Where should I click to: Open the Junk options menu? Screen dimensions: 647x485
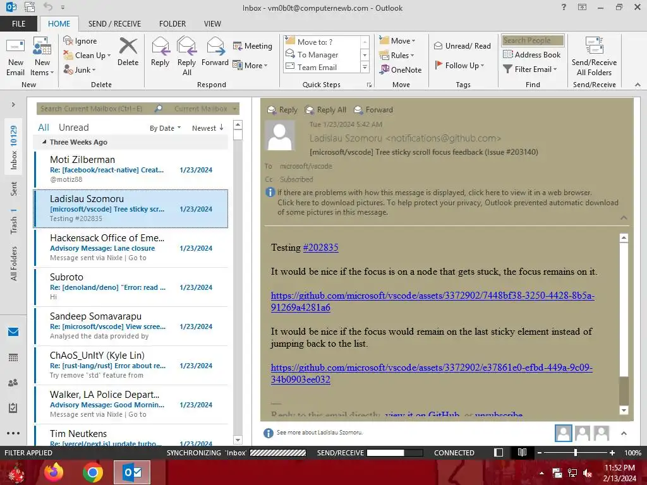tap(79, 69)
